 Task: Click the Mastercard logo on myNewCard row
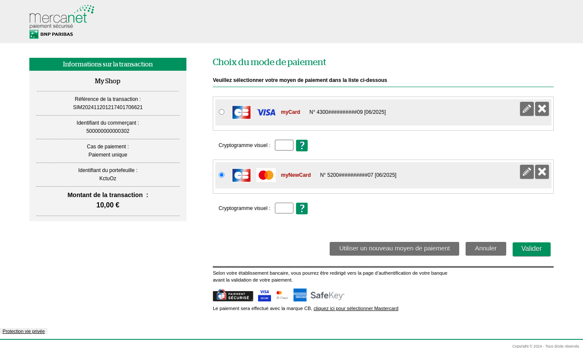(x=266, y=175)
